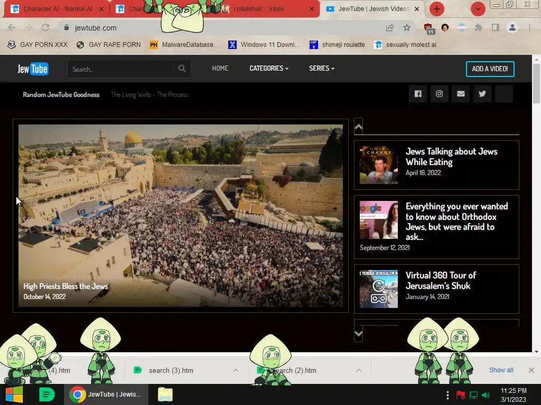Click the JewTube site logo
The image size is (541, 405).
33,69
